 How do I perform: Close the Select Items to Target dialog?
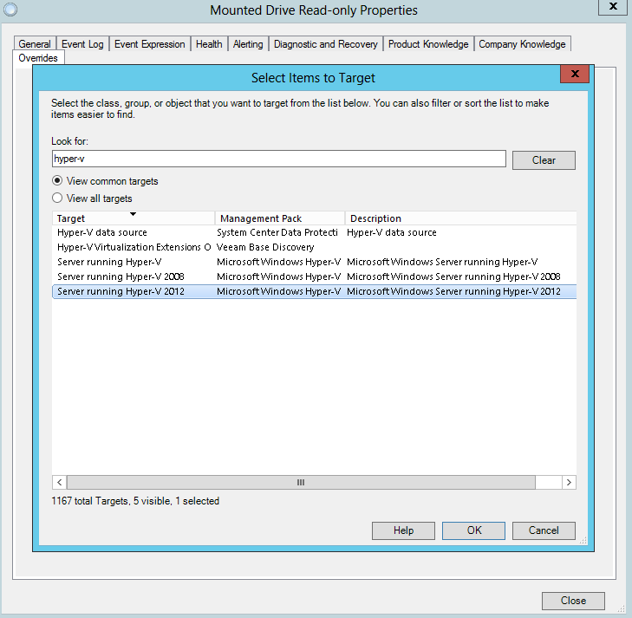pos(574,75)
